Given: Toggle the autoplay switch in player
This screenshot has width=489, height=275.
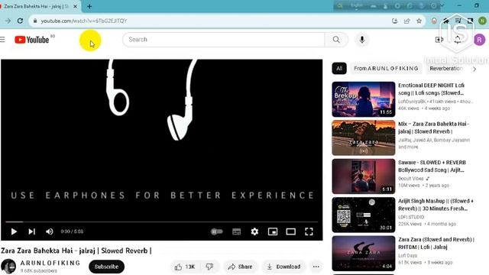Looking at the screenshot, I should tap(217, 231).
